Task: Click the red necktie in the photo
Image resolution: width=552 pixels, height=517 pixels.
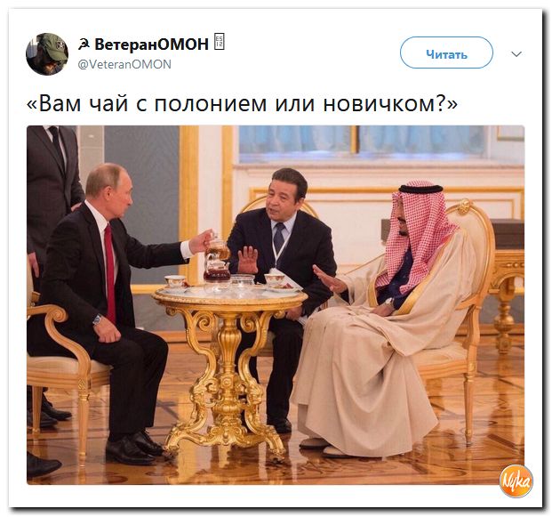Action: (109, 273)
